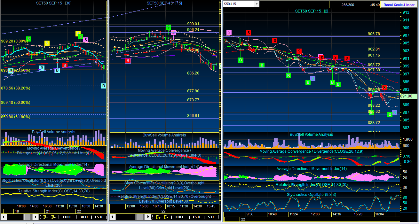Click the -45.40 value field

[x=368, y=5]
